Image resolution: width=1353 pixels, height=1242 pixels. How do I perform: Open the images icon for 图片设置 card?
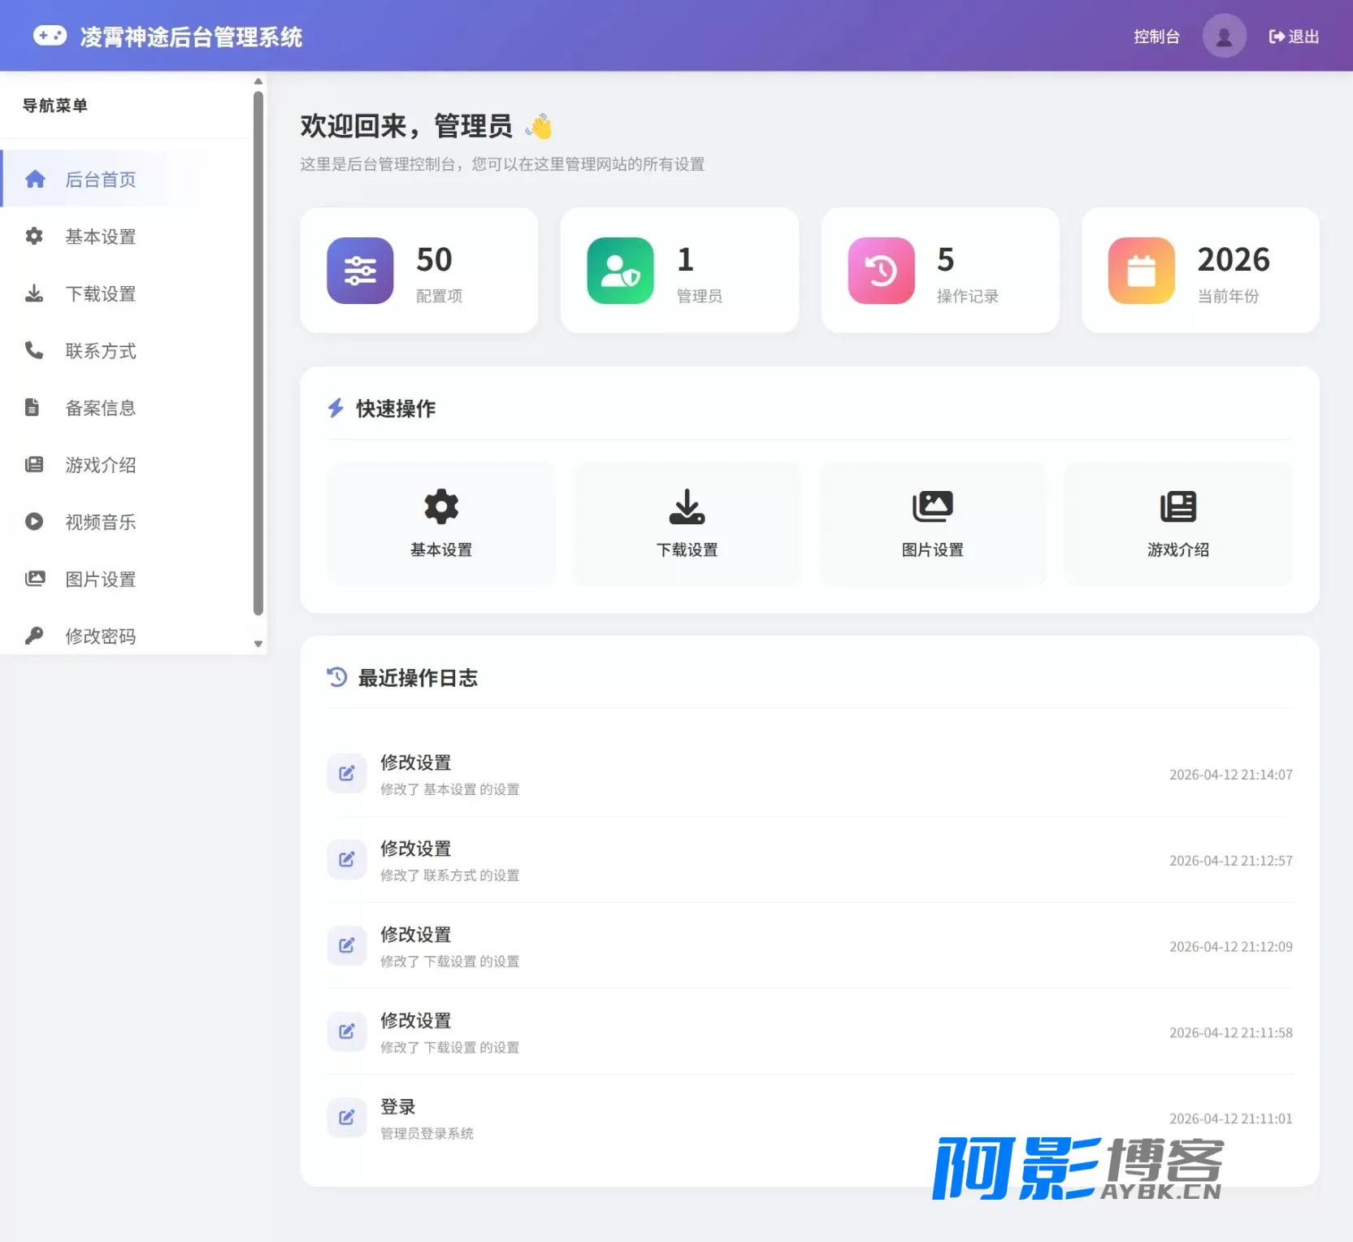click(x=932, y=506)
